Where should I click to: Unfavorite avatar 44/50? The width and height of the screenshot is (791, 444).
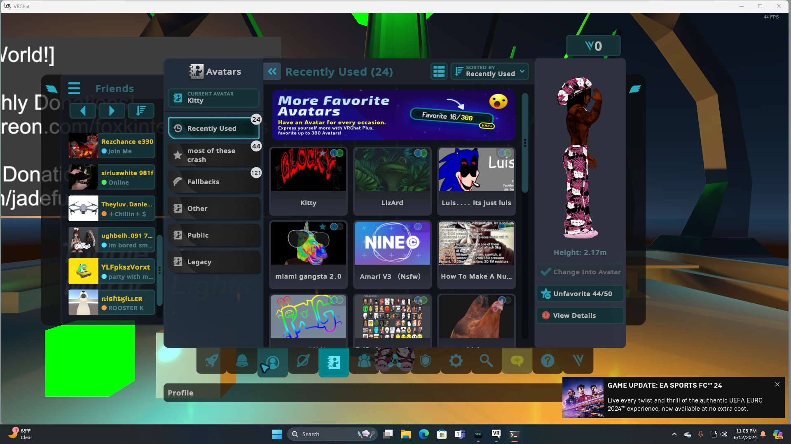click(x=580, y=294)
